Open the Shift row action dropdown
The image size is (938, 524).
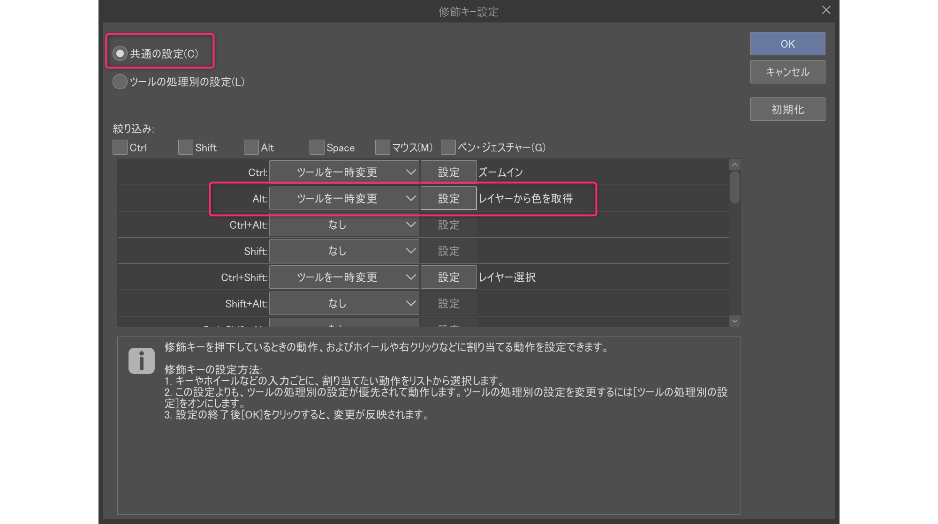[344, 251]
